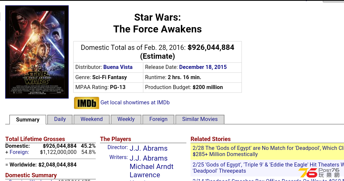344x181 pixels.
Task: Click J.J. Abrams under Writers
Action: point(149,158)
